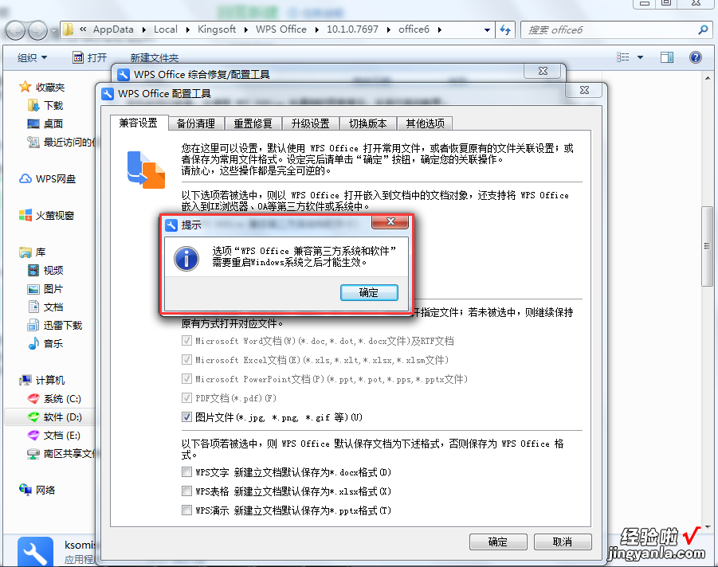The image size is (718, 567).
Task: Click 确定 at bottom of 配置工具 window
Action: pyautogui.click(x=498, y=542)
